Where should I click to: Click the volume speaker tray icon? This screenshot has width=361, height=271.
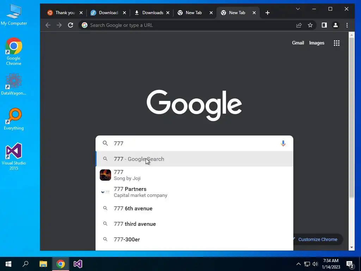point(315,264)
